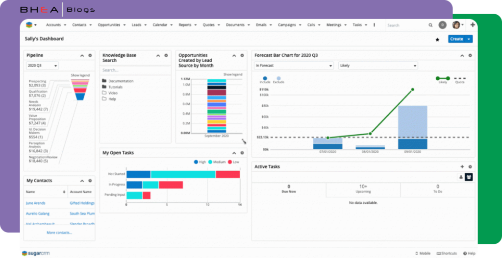Toggle Low series in tasks legend
502x258 pixels.
tap(233, 162)
